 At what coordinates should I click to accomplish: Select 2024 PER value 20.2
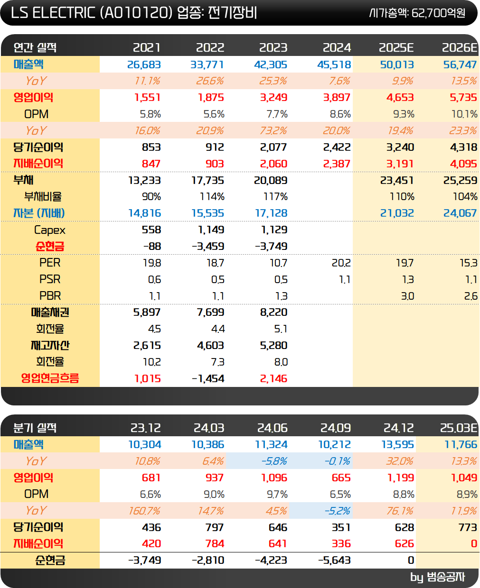pyautogui.click(x=341, y=263)
